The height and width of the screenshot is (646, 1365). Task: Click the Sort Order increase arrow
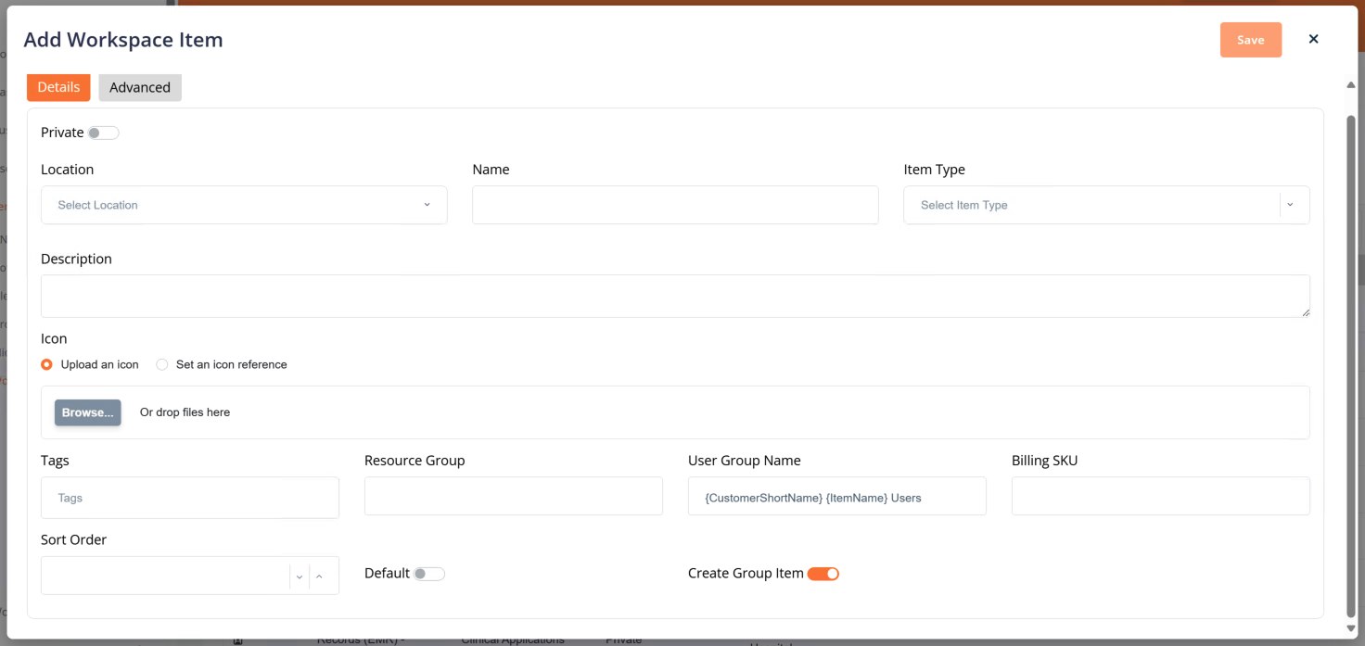(319, 576)
